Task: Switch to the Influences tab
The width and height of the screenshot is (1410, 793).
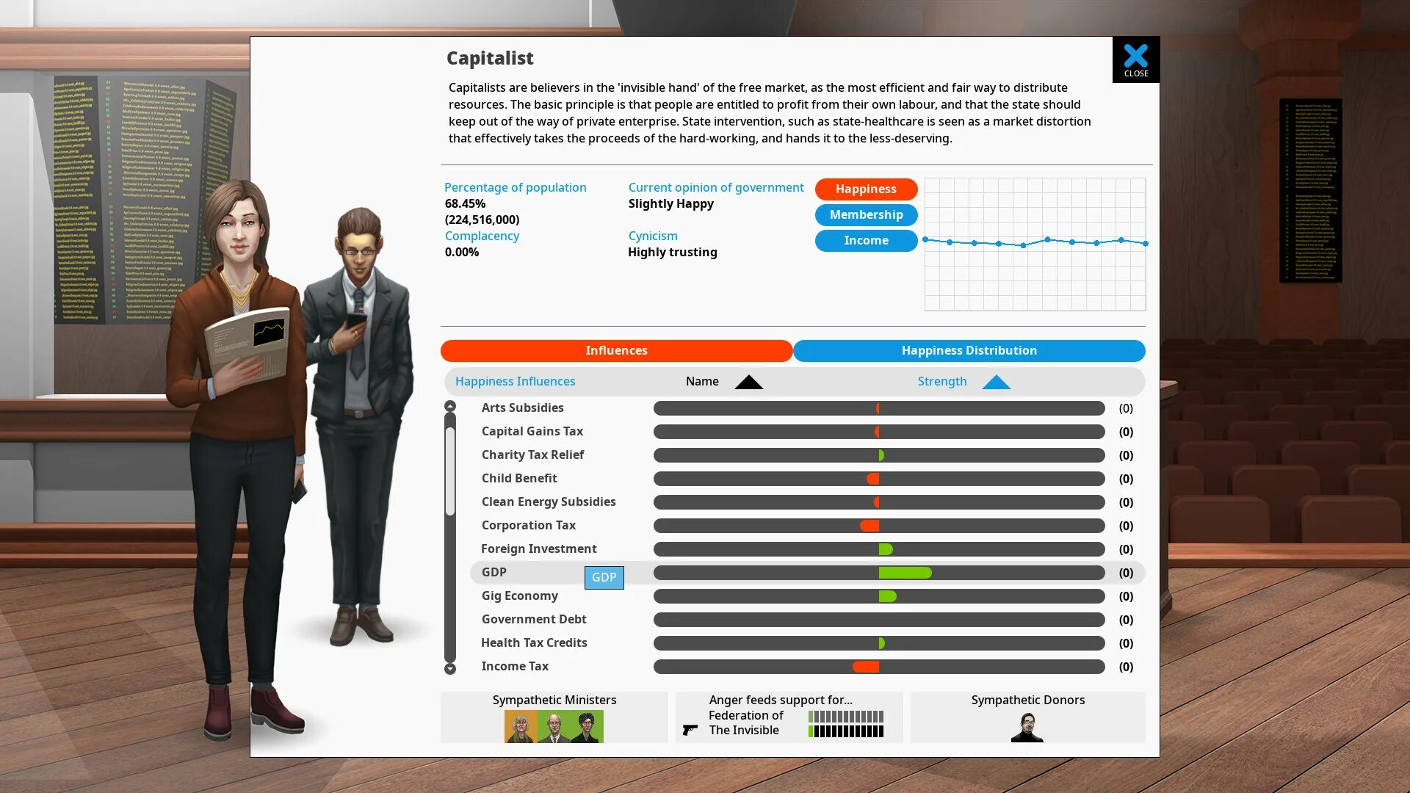Action: click(x=616, y=350)
